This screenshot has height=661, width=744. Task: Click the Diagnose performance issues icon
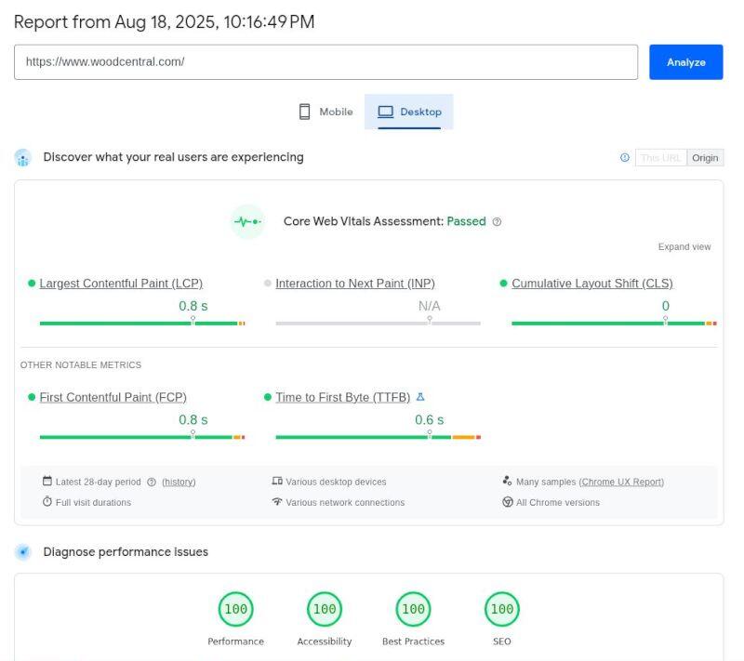[22, 552]
